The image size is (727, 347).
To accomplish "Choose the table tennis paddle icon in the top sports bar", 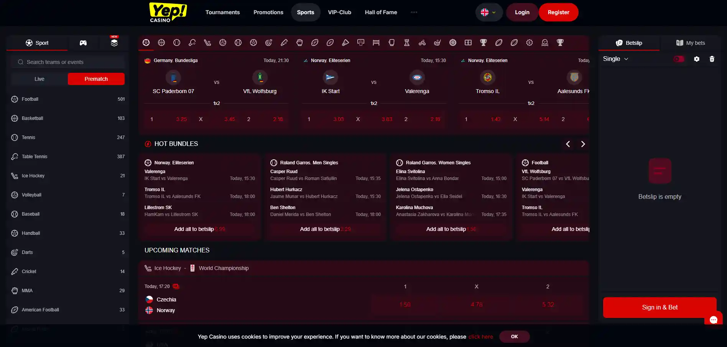I will coord(192,43).
